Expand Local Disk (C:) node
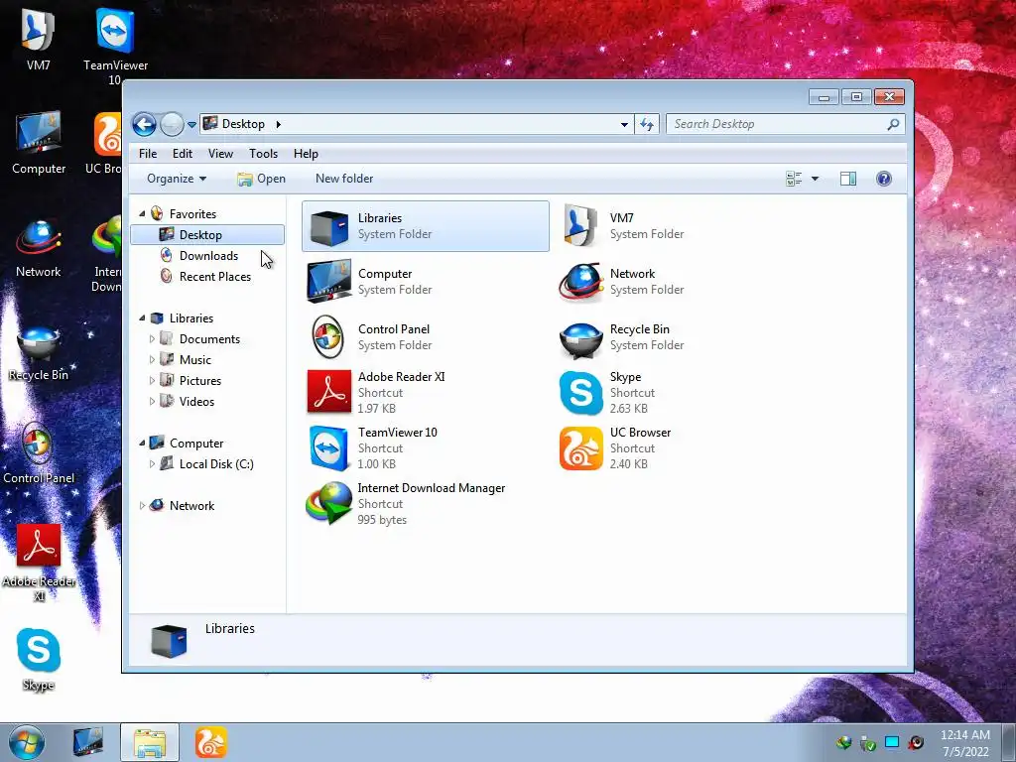Viewport: 1016px width, 762px height. (152, 464)
